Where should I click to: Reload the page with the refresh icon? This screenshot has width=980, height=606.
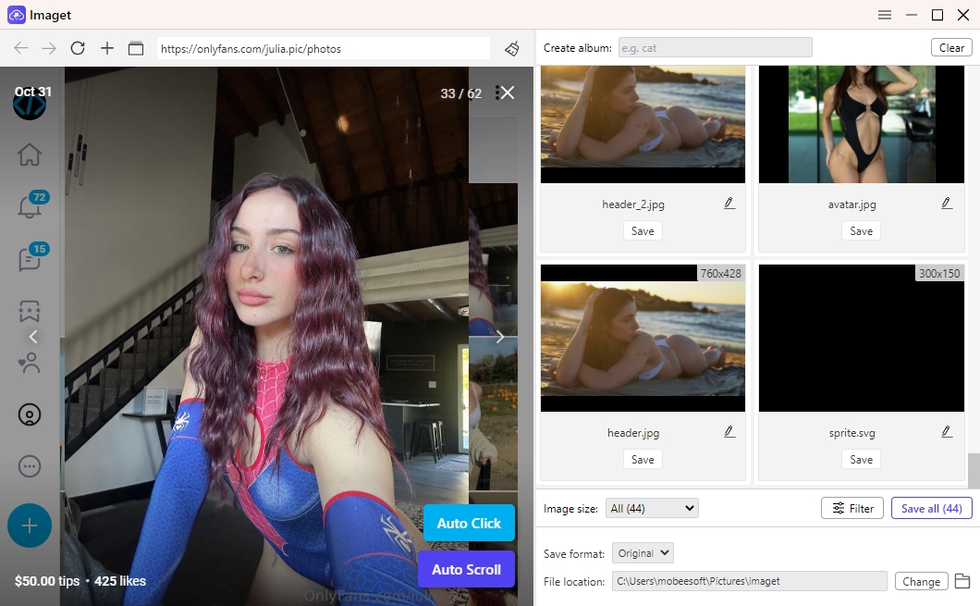78,48
